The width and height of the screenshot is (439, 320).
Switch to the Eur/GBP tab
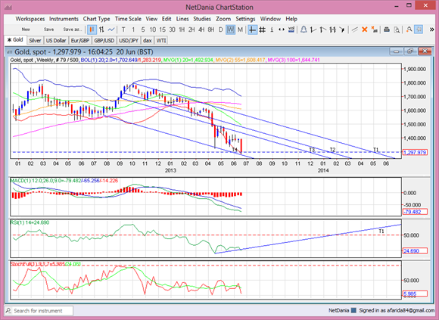pos(80,41)
